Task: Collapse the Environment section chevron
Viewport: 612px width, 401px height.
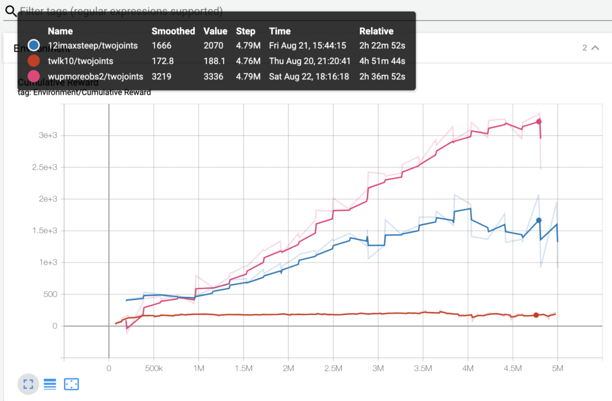Action: [595, 48]
